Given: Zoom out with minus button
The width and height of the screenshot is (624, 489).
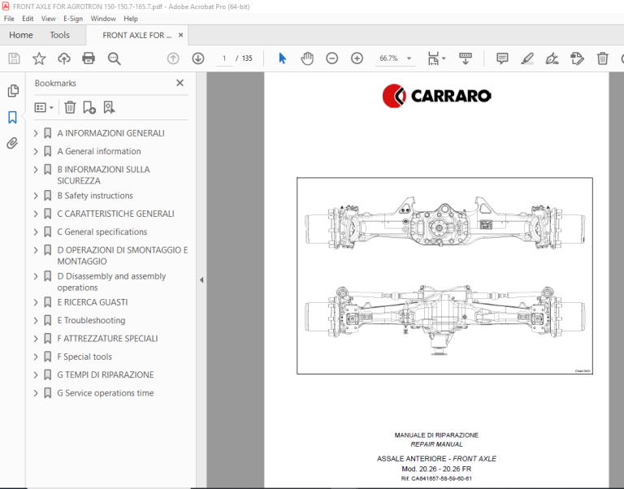Looking at the screenshot, I should pos(331,58).
